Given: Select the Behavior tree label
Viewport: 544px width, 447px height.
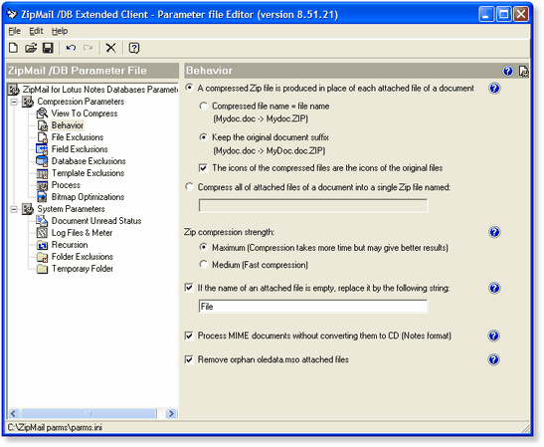Looking at the screenshot, I should tap(68, 125).
